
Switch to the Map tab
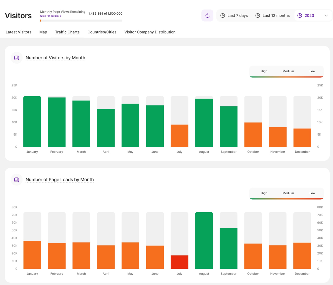(43, 32)
